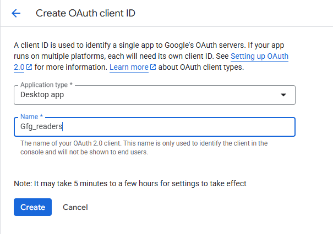333x234 pixels.
Task: Open the Learn more link
Action: click(x=129, y=67)
